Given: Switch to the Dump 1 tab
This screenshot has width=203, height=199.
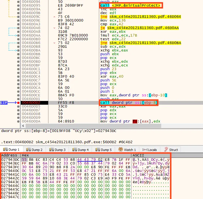Looking at the screenshot, I should [12, 150].
